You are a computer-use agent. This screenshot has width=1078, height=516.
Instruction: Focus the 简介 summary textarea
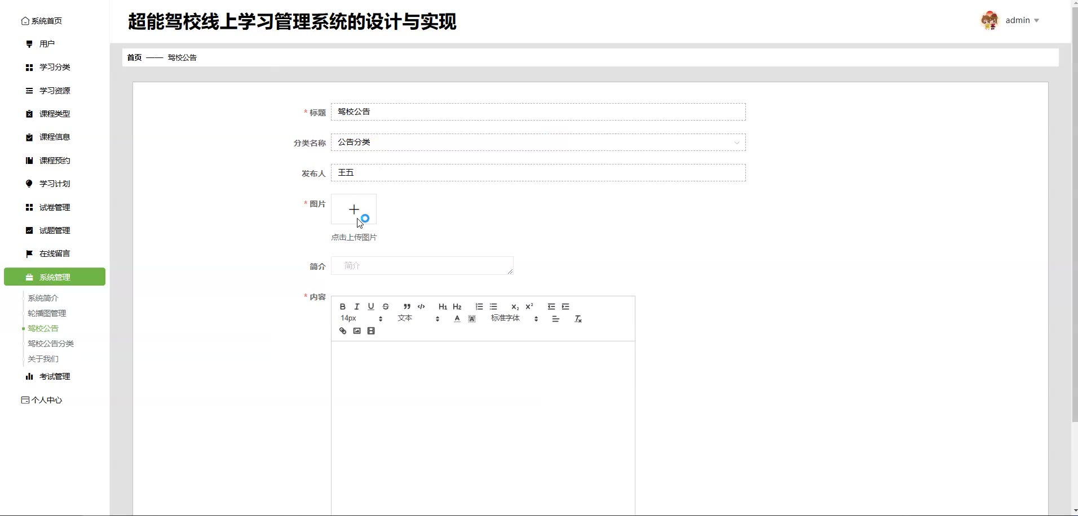422,265
